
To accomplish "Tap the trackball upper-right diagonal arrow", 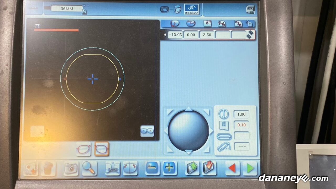I will (x=206, y=112).
